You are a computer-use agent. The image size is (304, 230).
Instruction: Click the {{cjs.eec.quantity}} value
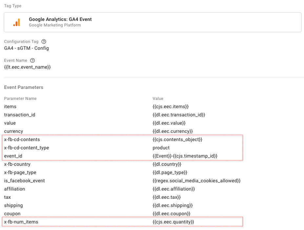coord(173,222)
